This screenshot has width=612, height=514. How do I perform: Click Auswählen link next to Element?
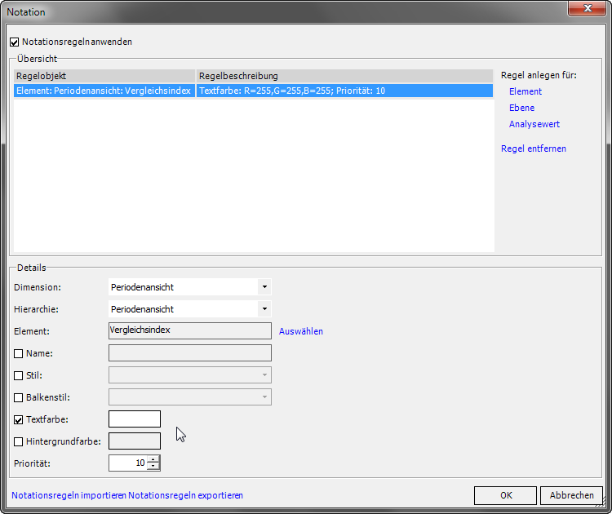pos(301,331)
